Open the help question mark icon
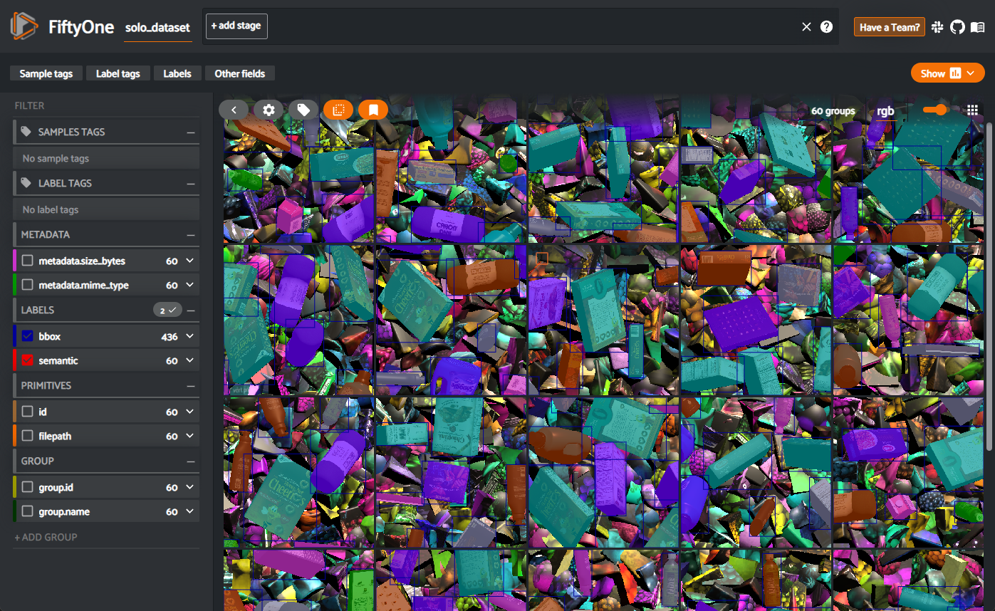995x611 pixels. 826,27
